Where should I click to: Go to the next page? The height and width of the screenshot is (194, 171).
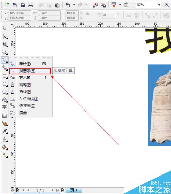pyautogui.click(x=52, y=190)
